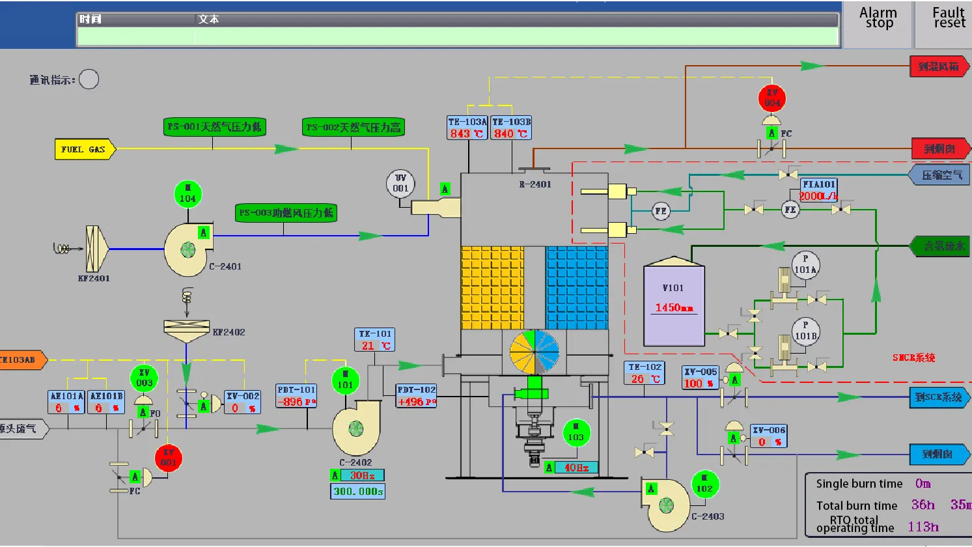Click the red XV 004 valve indicator
The image size is (972, 547).
click(x=772, y=98)
